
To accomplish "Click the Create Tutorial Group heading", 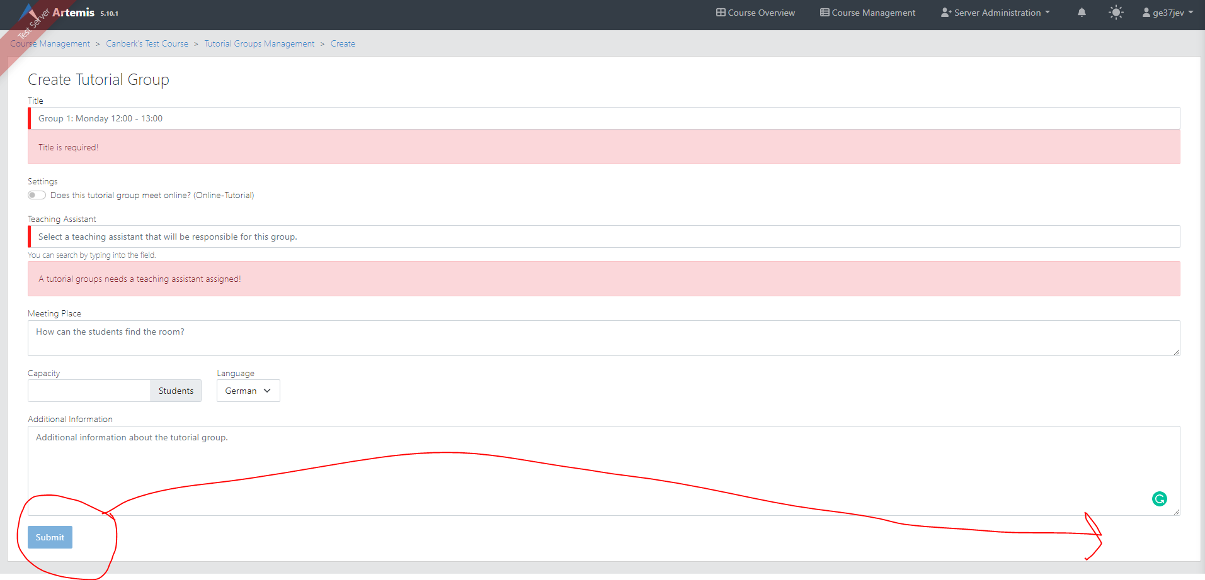I will coord(98,79).
